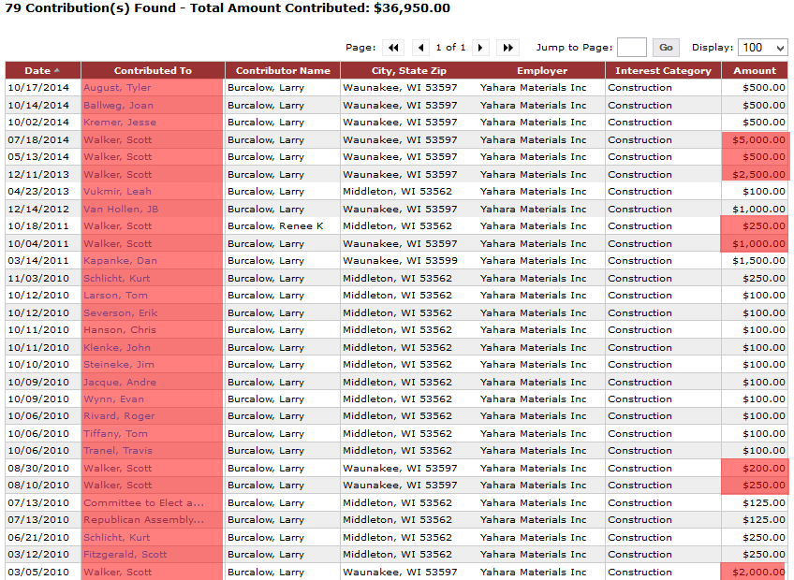
Task: Open the Jacque, Andre link
Action: pyautogui.click(x=120, y=383)
